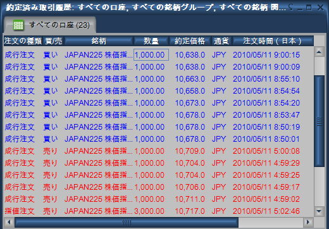
Task: Click the vertical scrollbar down arrow
Action: tap(319, 211)
